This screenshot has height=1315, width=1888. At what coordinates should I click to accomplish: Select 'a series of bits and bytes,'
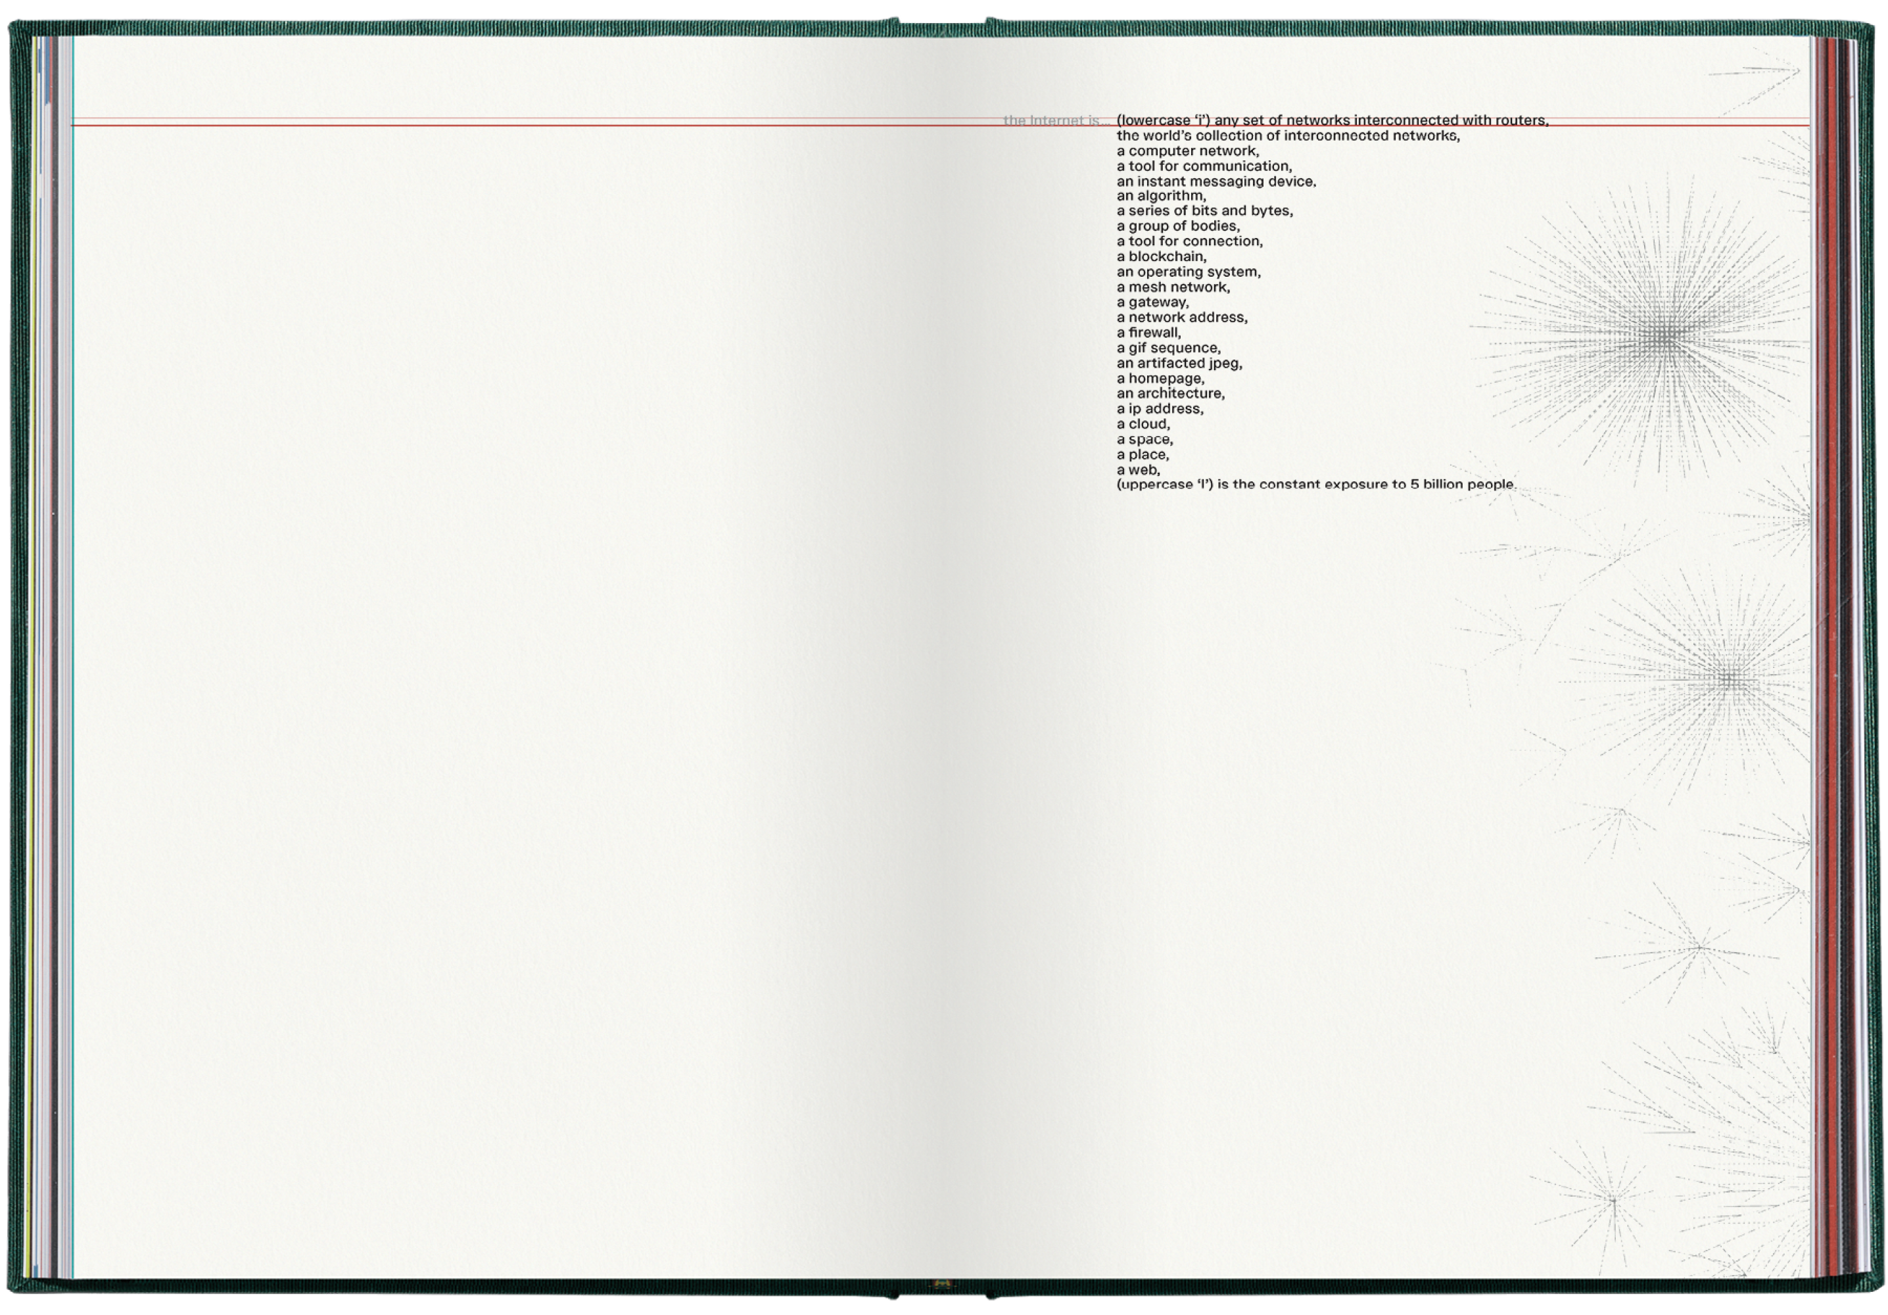tap(1205, 211)
